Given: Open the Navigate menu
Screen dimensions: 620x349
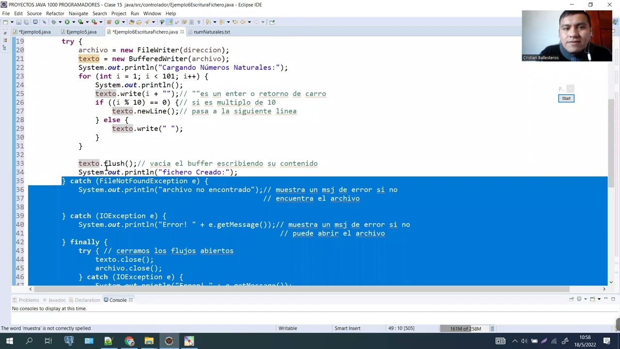Looking at the screenshot, I should pyautogui.click(x=78, y=14).
